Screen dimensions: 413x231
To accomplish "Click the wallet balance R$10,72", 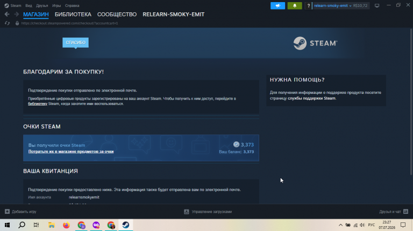I will pyautogui.click(x=360, y=5).
